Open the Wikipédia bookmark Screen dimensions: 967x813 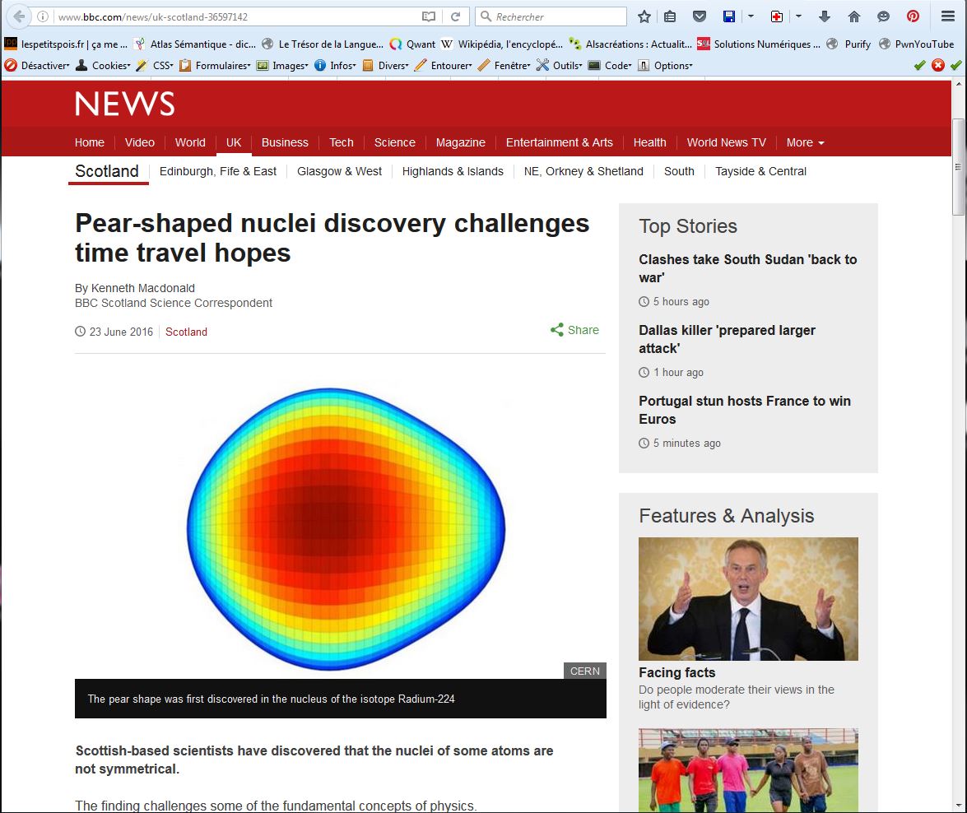tap(502, 44)
